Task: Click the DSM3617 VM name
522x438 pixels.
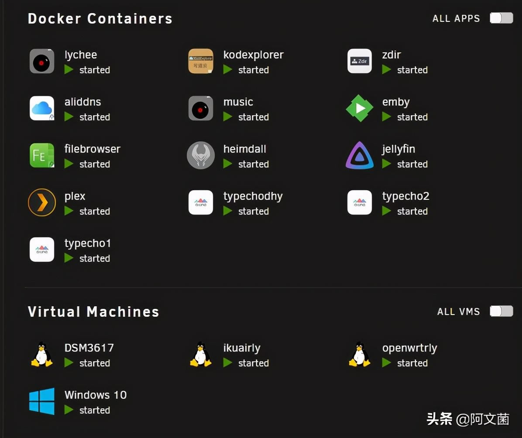Action: [x=89, y=348]
